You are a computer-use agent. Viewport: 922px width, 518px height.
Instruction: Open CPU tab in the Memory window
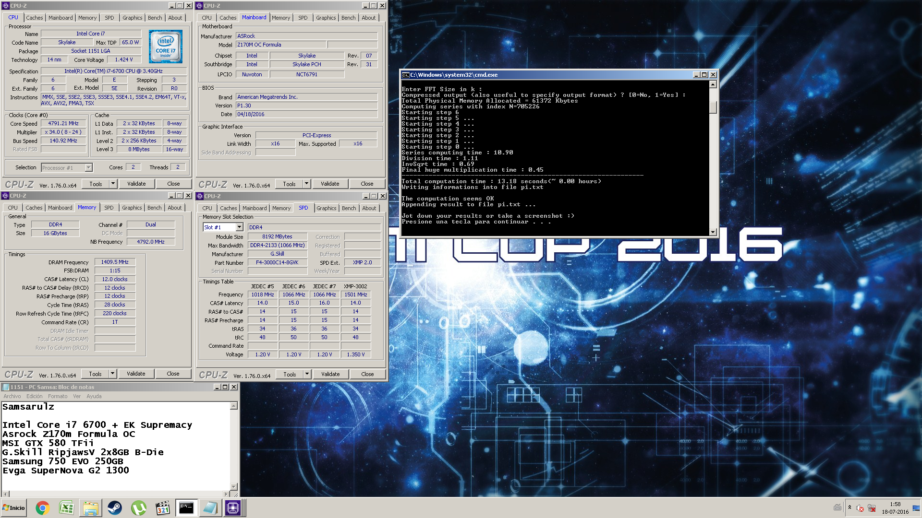coord(13,208)
